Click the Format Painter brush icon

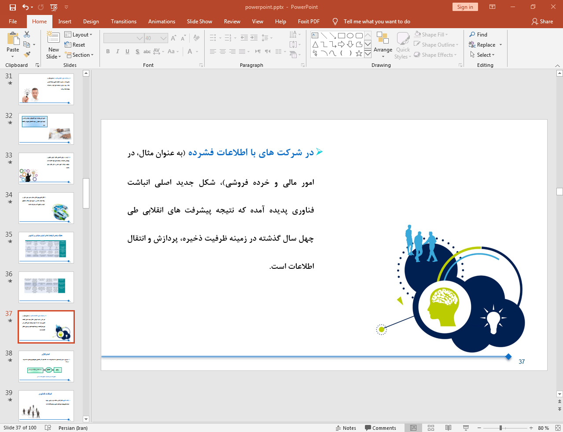click(27, 55)
